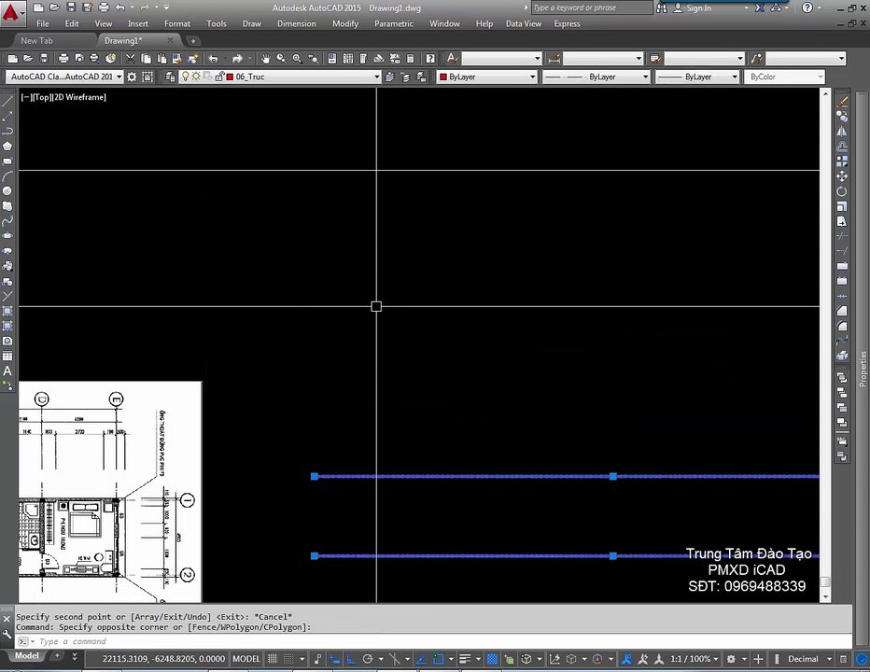
Task: Click the QuickCalc calculator icon
Action: [x=410, y=58]
